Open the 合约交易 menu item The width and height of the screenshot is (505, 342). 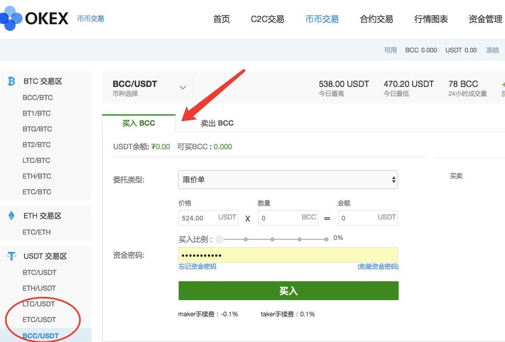coord(376,18)
